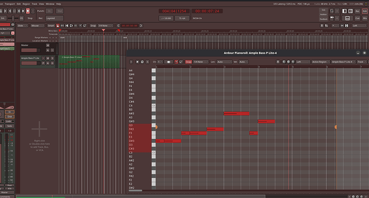This screenshot has width=369, height=198.
Task: Click the Master bus gain fader
Action: (30, 50)
